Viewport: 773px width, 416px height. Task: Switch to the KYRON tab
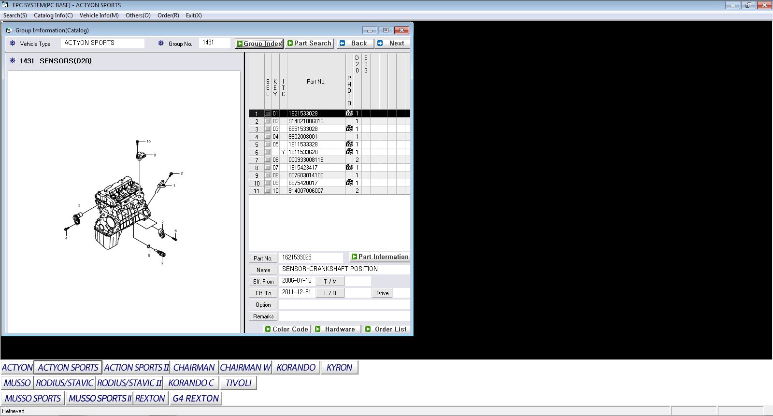click(339, 368)
